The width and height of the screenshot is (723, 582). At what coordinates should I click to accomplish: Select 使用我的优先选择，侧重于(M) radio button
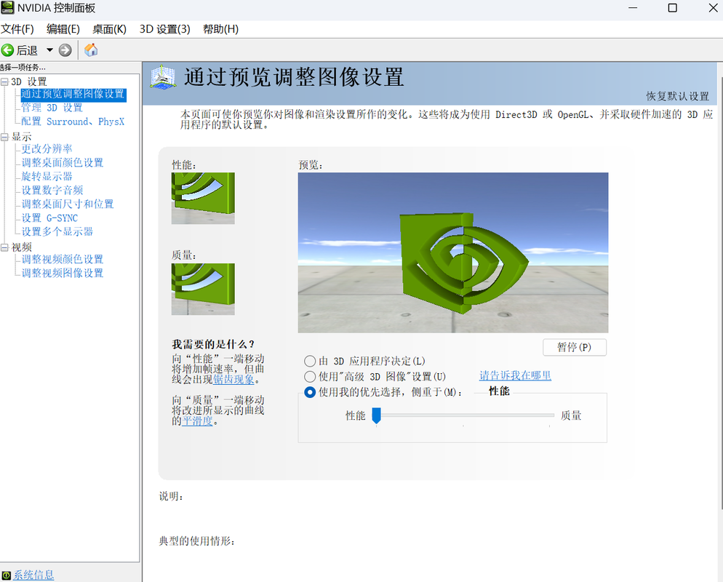coord(310,392)
